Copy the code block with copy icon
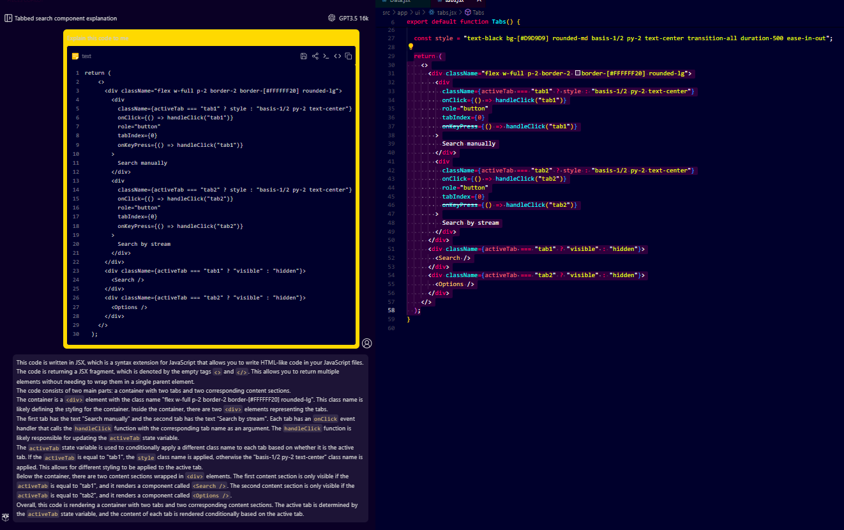The height and width of the screenshot is (530, 844). [x=349, y=56]
